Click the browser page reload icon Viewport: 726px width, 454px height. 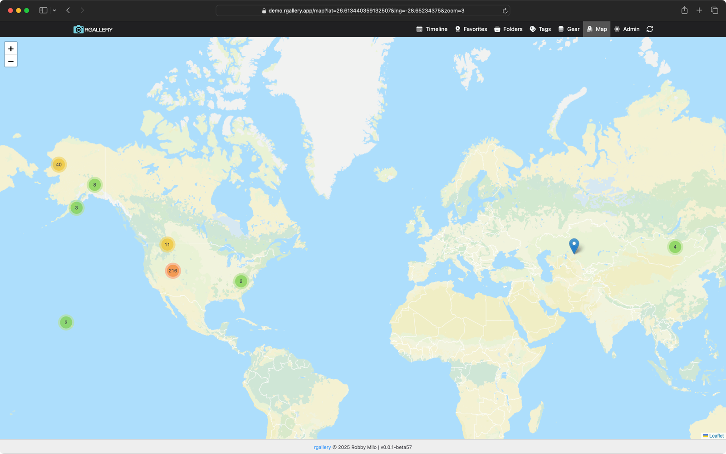click(505, 10)
